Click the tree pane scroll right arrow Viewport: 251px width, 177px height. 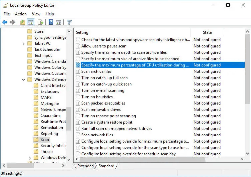tap(63, 165)
